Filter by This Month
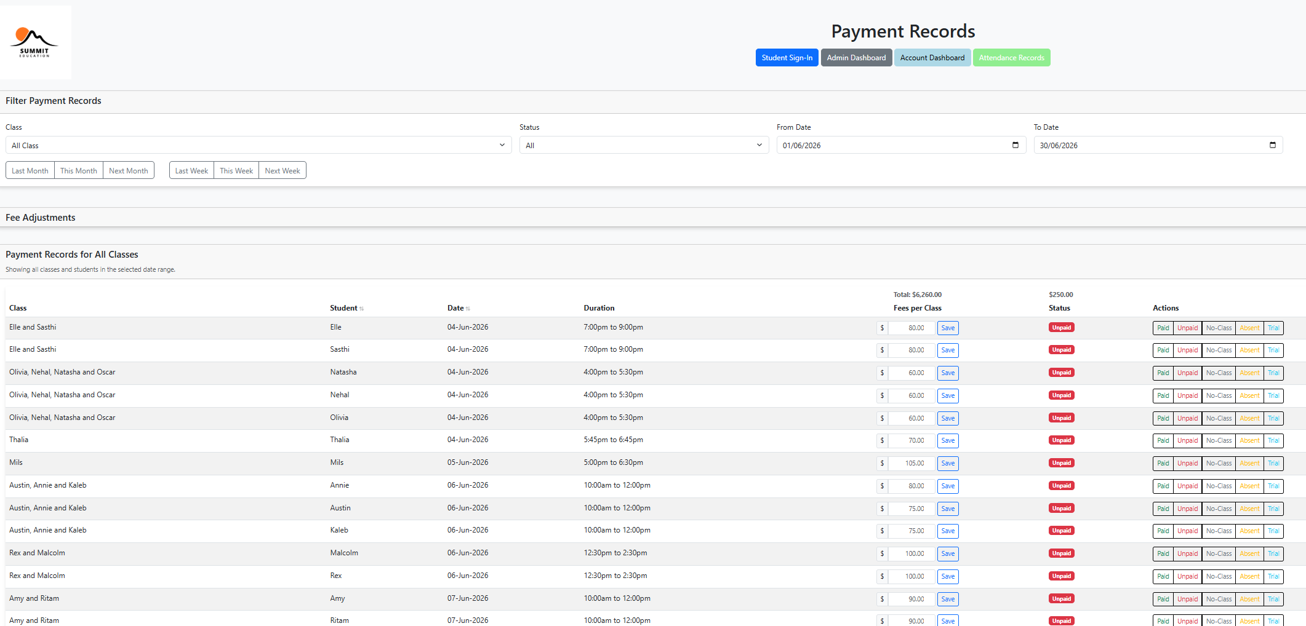1306x626 pixels. (79, 170)
